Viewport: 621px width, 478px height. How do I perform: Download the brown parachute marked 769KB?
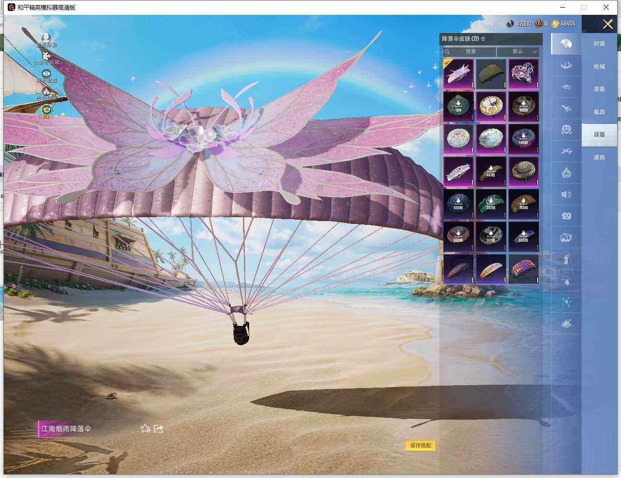[524, 204]
